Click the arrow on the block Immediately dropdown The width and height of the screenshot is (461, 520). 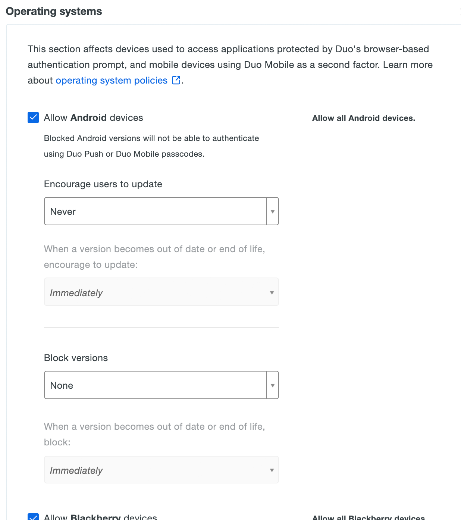272,470
